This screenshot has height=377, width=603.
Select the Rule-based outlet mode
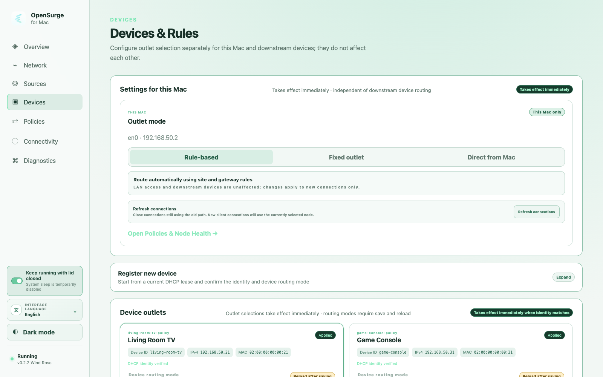click(x=201, y=157)
